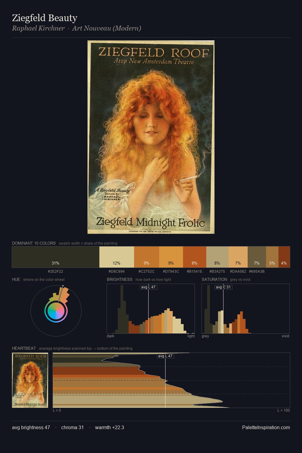Click the 'avg C 31' label in the saturation histogram
Viewport: 302px width, 453px height.
pos(223,287)
